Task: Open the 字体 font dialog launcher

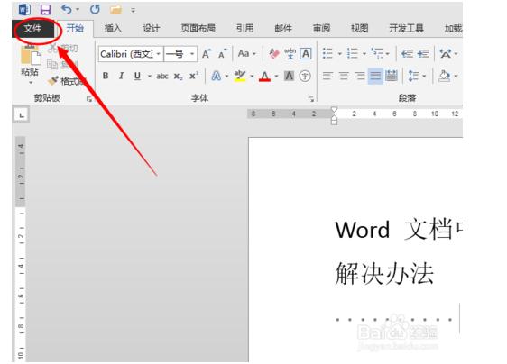Action: tap(310, 99)
